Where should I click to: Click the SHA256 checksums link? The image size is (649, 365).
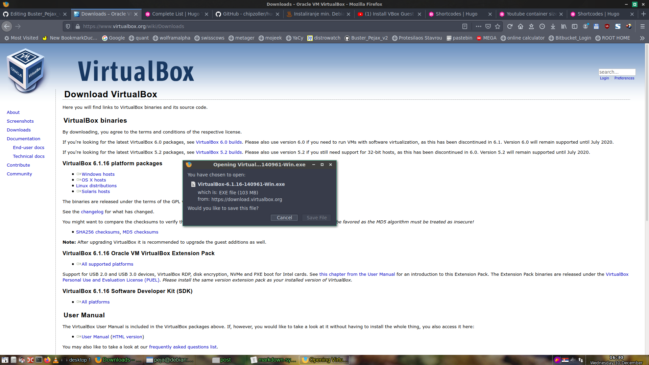click(98, 232)
